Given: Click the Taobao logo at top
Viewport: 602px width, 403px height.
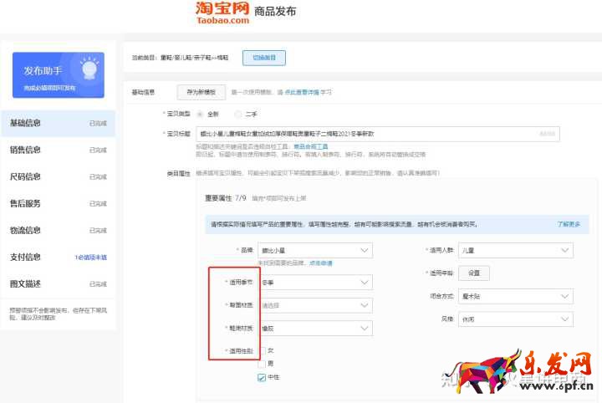Looking at the screenshot, I should [x=223, y=13].
